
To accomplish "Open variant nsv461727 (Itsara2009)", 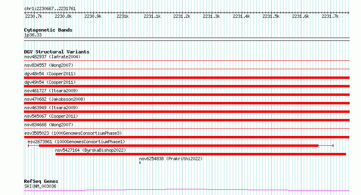I will [51, 91].
